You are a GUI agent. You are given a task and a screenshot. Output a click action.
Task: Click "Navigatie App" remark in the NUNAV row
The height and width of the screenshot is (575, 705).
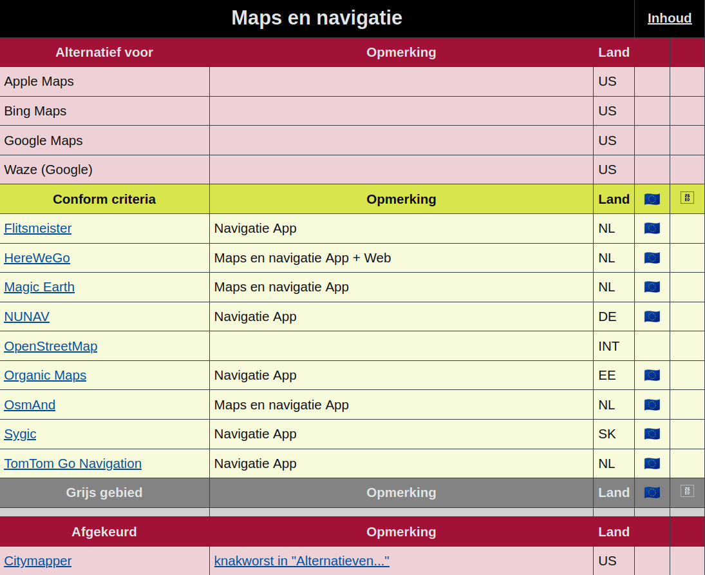coord(256,317)
